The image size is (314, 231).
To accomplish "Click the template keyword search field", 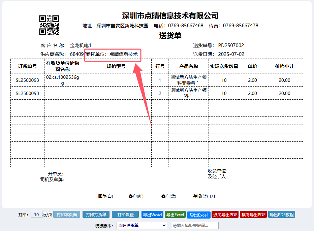I will [x=195, y=225].
